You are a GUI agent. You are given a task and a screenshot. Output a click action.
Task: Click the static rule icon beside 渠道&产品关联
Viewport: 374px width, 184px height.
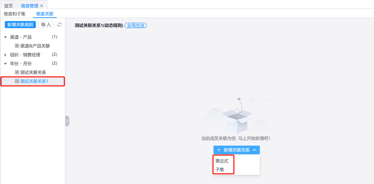(17, 46)
